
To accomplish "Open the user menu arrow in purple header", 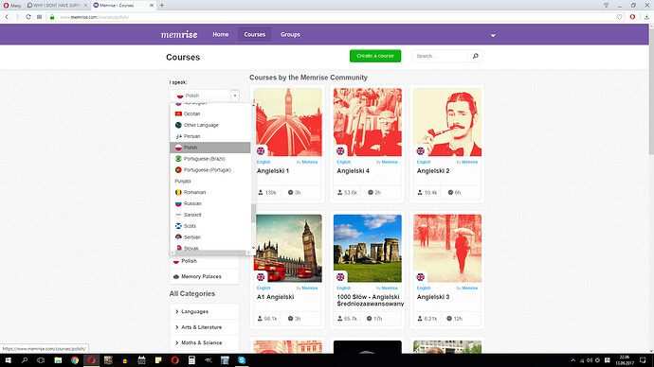I will click(493, 35).
